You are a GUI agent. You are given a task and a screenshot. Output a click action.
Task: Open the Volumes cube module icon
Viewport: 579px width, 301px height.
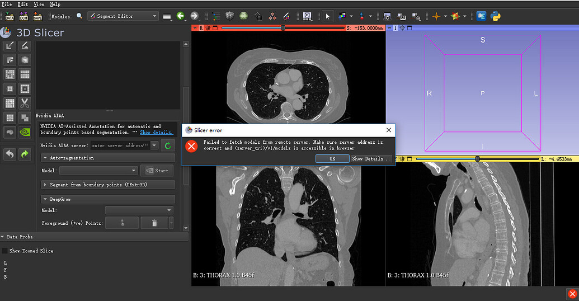point(230,16)
